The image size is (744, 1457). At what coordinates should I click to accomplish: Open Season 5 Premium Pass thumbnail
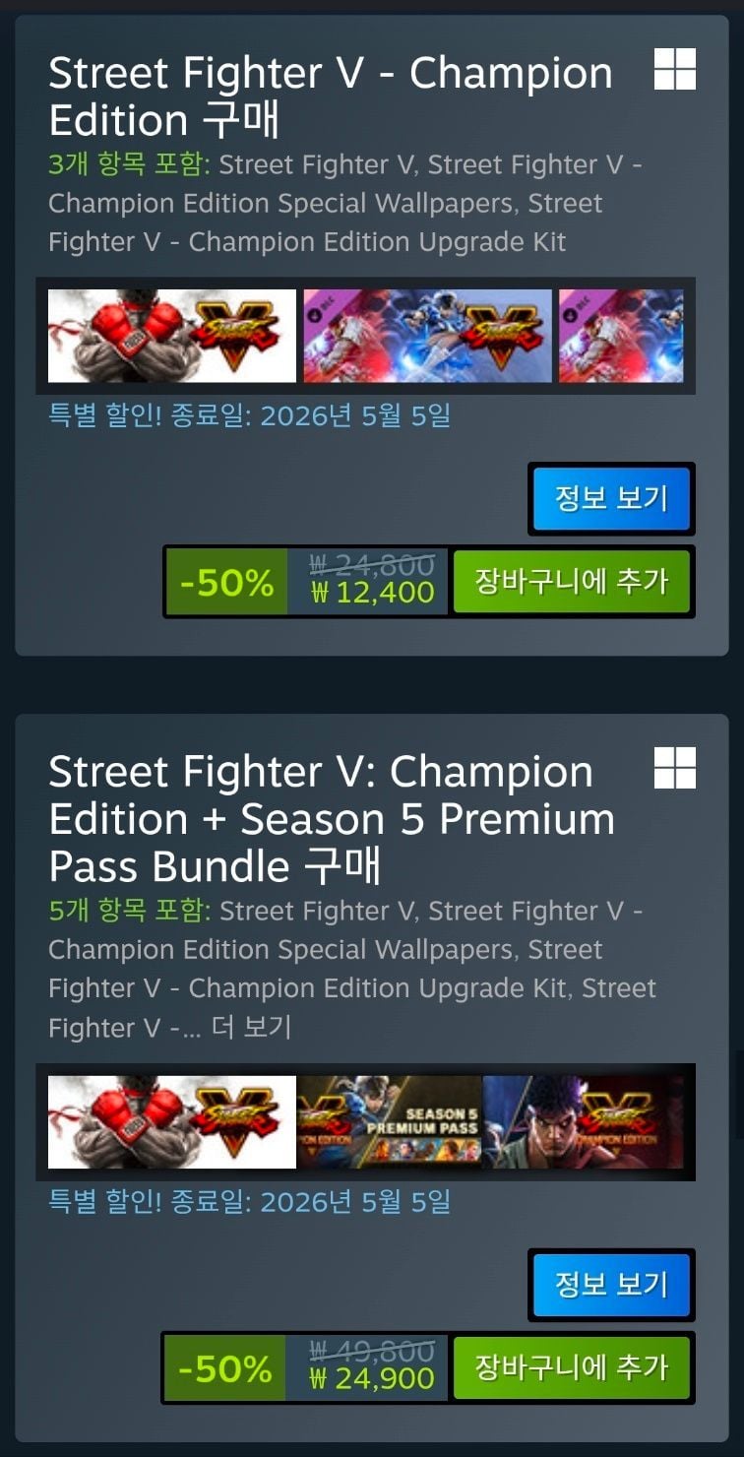click(389, 1122)
